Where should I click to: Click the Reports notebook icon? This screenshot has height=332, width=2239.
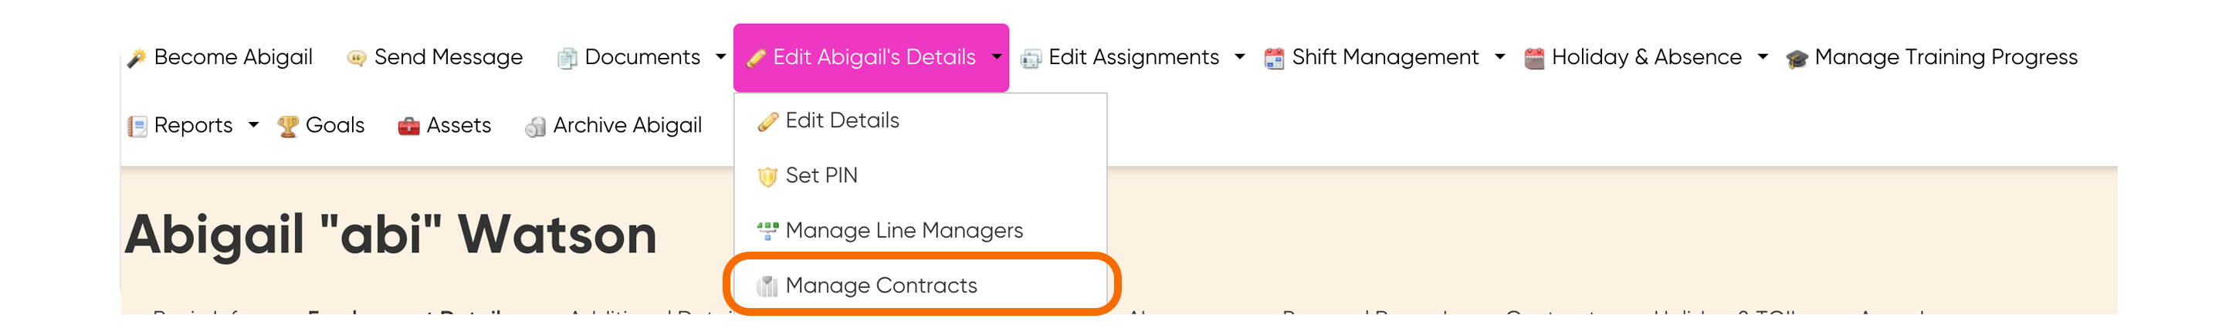click(137, 126)
